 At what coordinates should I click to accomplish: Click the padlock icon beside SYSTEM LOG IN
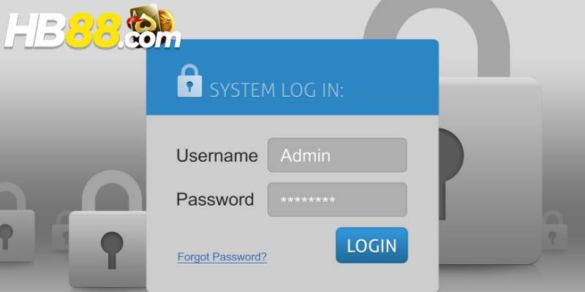click(x=189, y=81)
